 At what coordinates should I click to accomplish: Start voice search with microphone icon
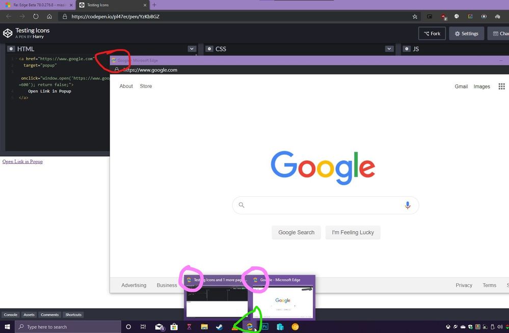click(408, 205)
